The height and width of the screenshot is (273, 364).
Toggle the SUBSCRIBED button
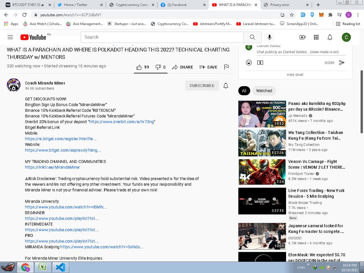click(x=202, y=86)
